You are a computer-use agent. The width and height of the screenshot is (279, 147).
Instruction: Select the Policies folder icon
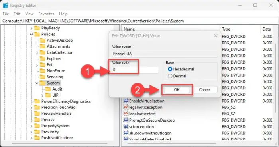pyautogui.click(x=37, y=34)
